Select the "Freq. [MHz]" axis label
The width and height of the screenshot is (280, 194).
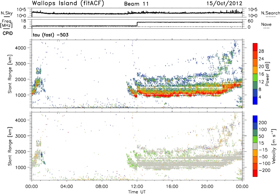[x=7, y=23]
